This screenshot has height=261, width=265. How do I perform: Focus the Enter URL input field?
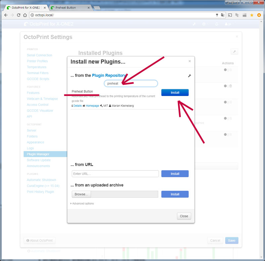115,174
